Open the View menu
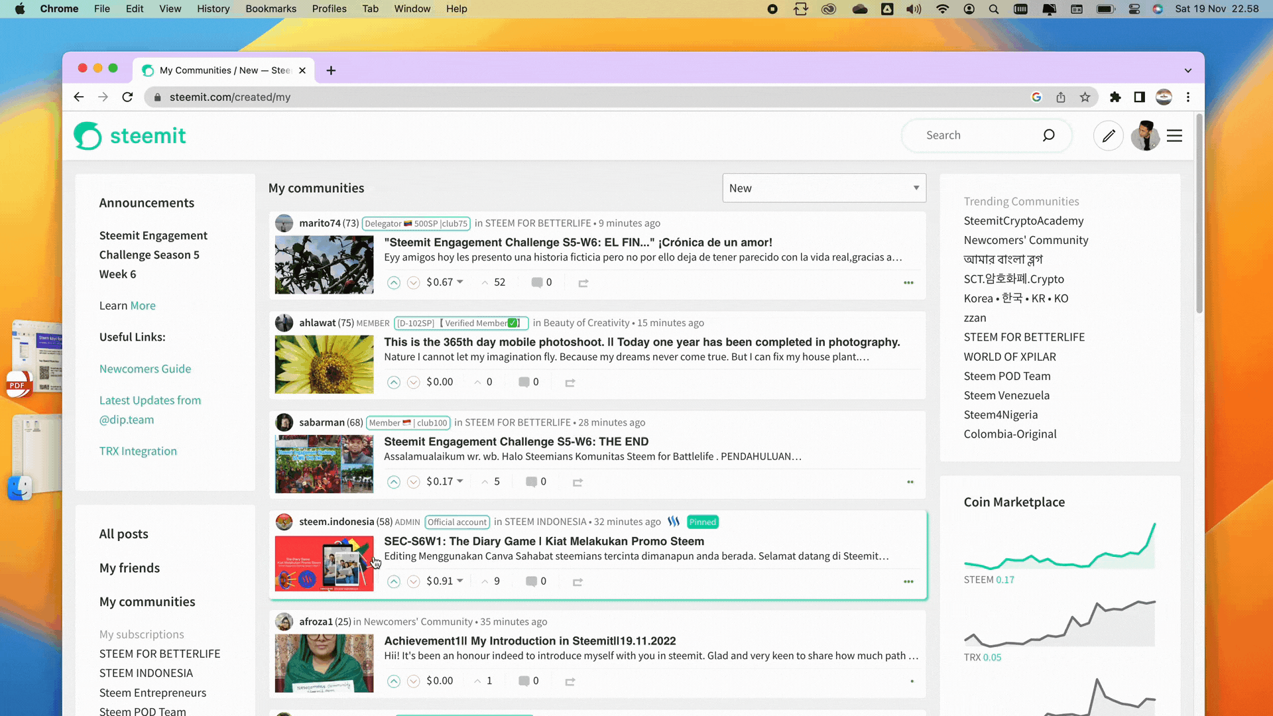Viewport: 1273px width, 716px height. click(x=170, y=9)
